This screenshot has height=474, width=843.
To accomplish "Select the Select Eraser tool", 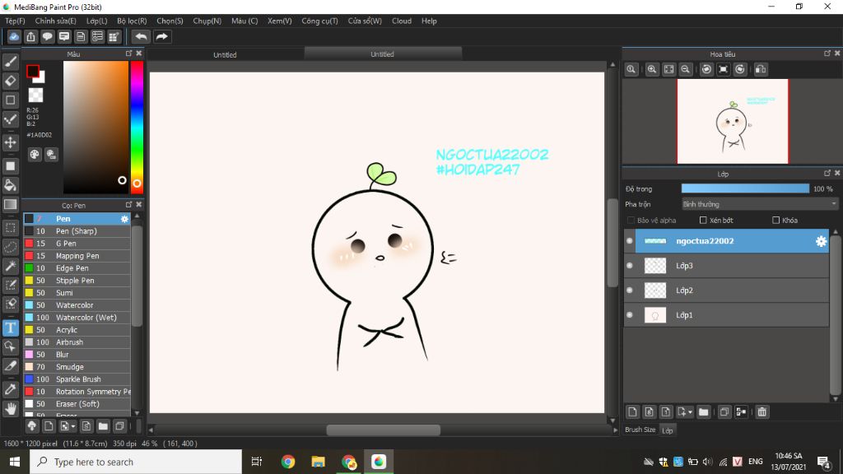I will click(10, 304).
